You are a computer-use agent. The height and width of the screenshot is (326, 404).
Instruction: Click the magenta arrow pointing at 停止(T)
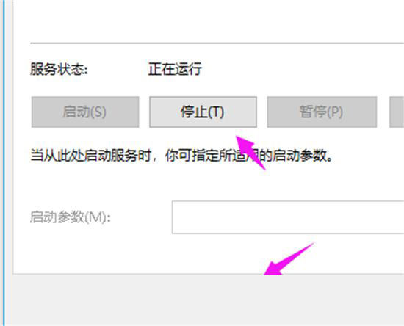[250, 153]
